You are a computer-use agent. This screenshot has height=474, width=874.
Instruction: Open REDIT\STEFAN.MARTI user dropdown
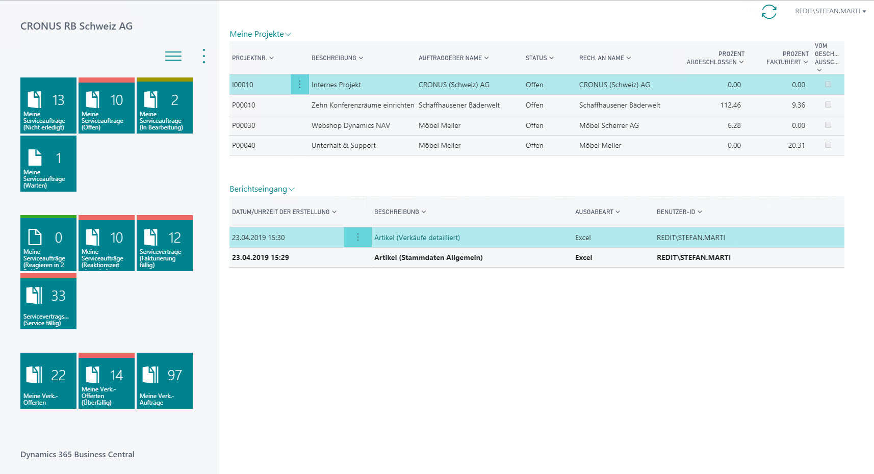[831, 11]
